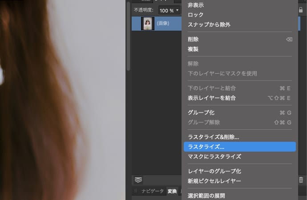Select ラスタライズ&削除... menu item
Viewport: 307px width, 200px height.
click(213, 137)
